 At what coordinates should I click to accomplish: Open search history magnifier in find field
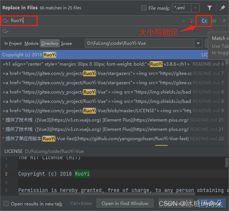[6, 21]
